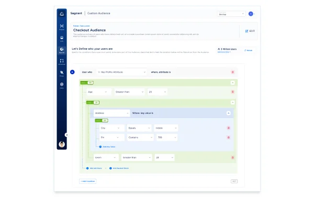This screenshot has height=197, width=314.
Task: Open the Greater than dropdown in the bottom row
Action: [137, 158]
